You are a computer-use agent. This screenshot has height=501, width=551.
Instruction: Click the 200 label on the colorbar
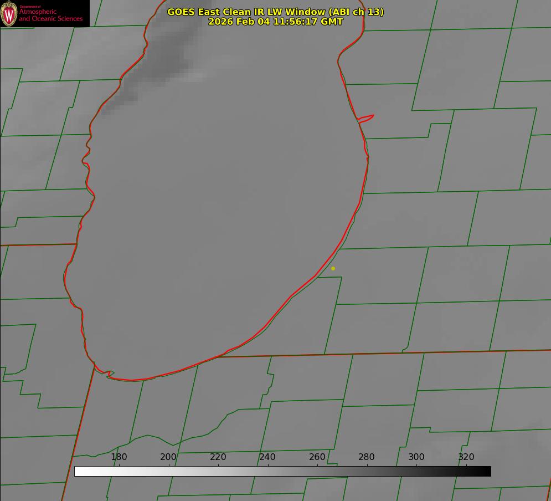[168, 457]
